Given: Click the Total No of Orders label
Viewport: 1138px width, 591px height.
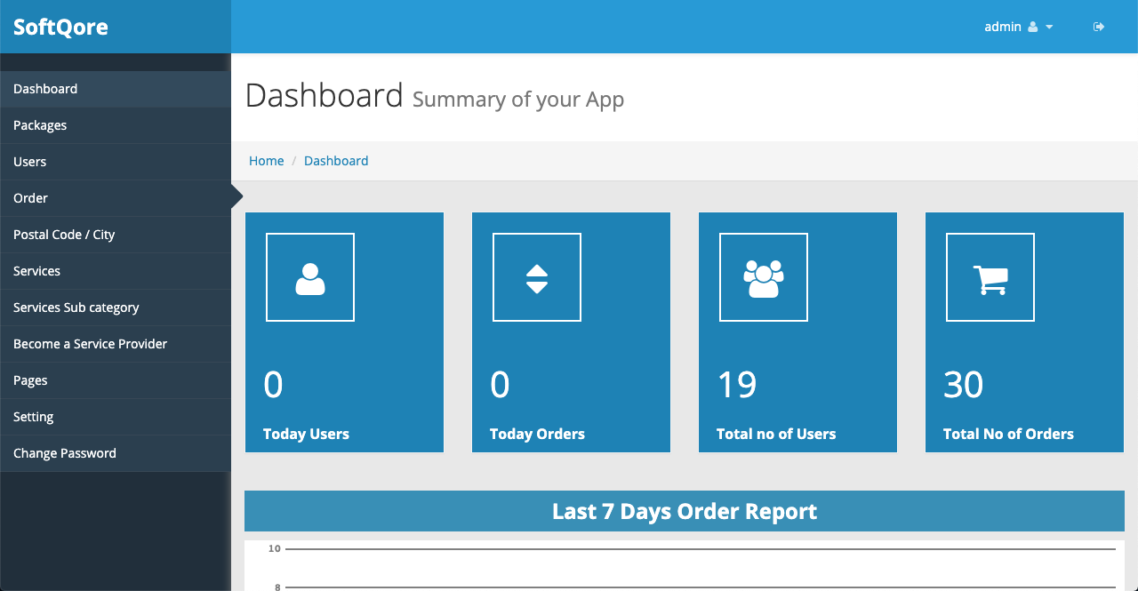Looking at the screenshot, I should pos(1008,434).
